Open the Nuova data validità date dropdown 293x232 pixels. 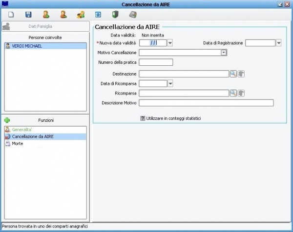[170, 43]
